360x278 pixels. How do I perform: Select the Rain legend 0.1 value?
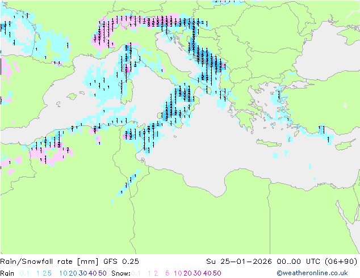(24, 273)
